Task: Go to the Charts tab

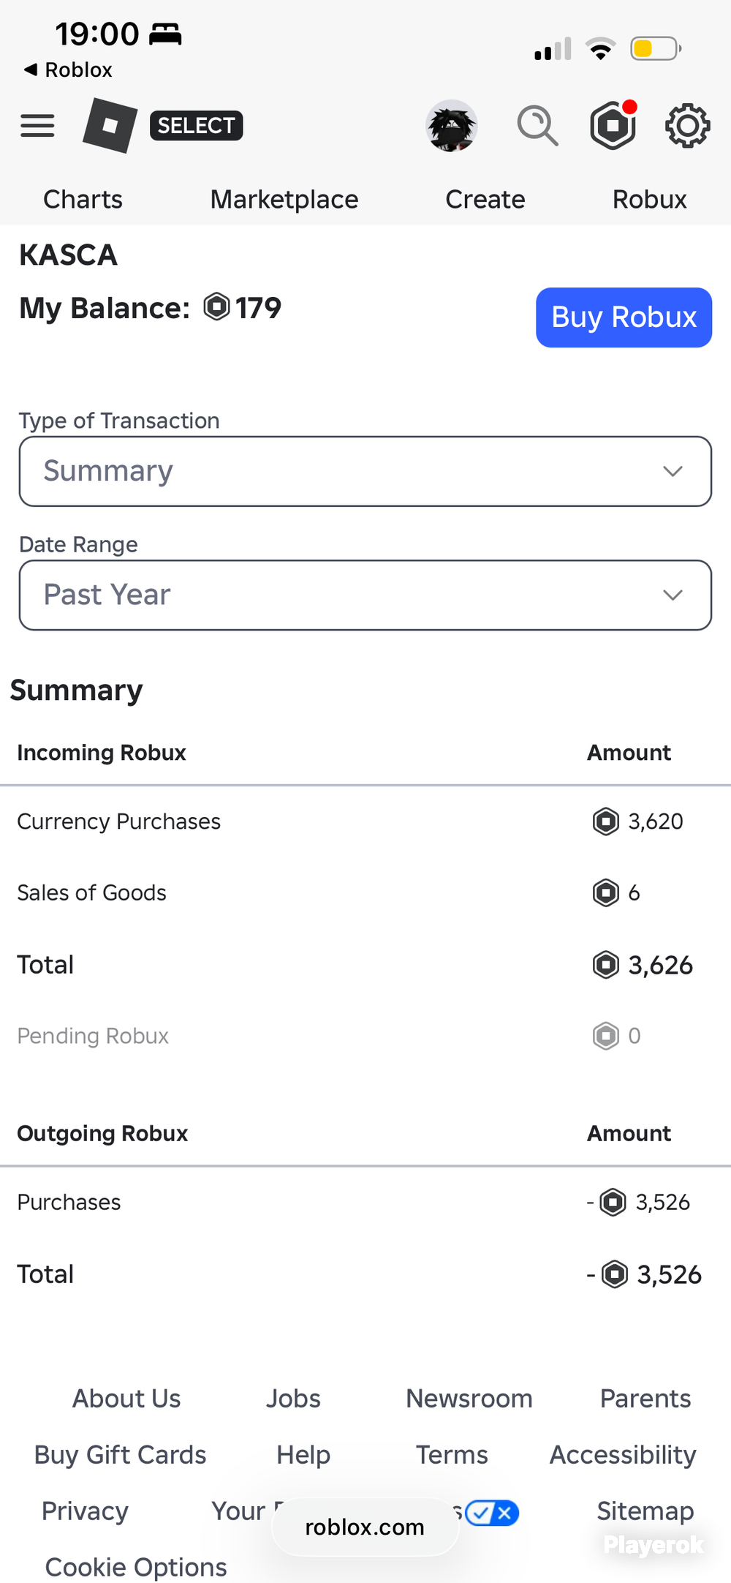Action: (83, 199)
